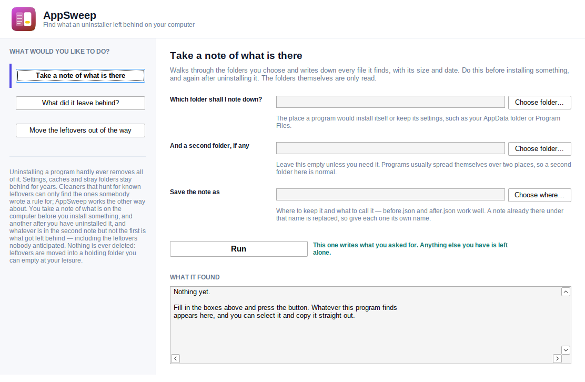Focus the 'Which folder shall I note down?' field
This screenshot has height=382, width=585.
(x=390, y=102)
